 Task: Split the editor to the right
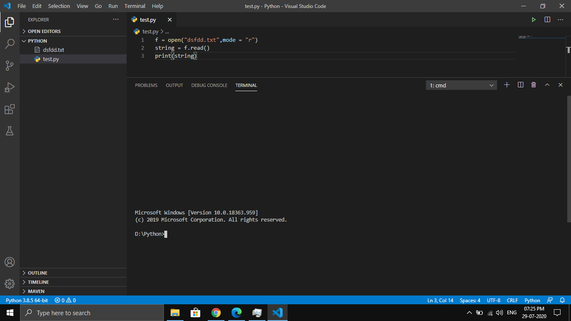point(547,20)
